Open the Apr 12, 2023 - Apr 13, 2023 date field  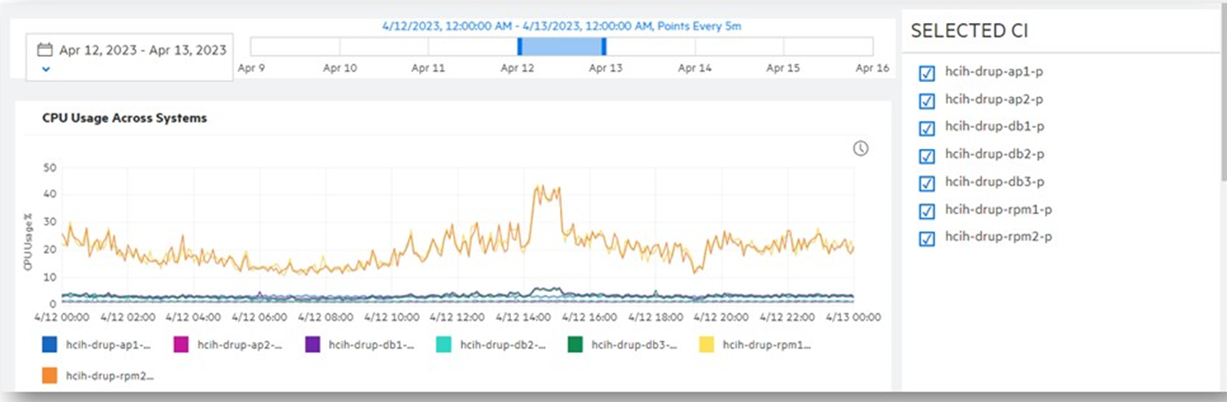click(142, 50)
